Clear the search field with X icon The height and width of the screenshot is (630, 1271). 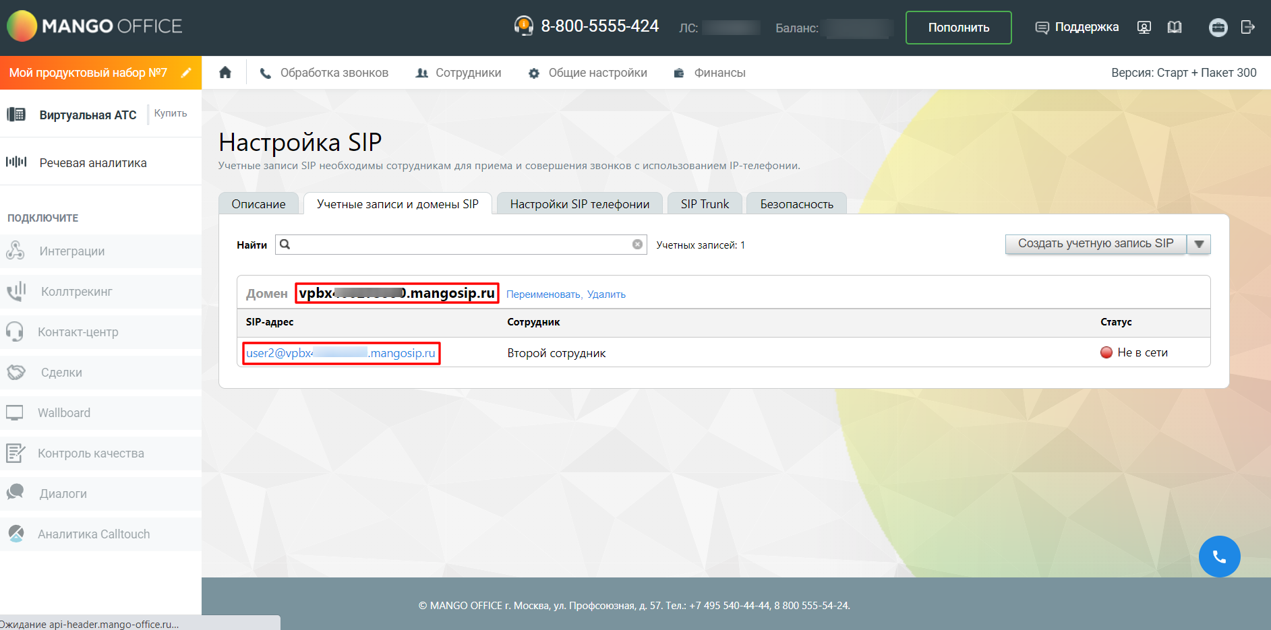(x=637, y=245)
